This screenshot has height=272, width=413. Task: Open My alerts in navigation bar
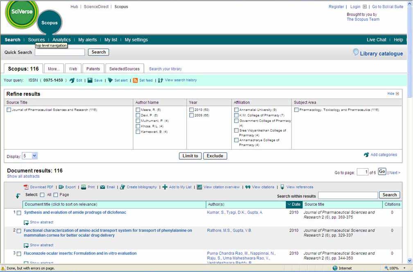(88, 40)
